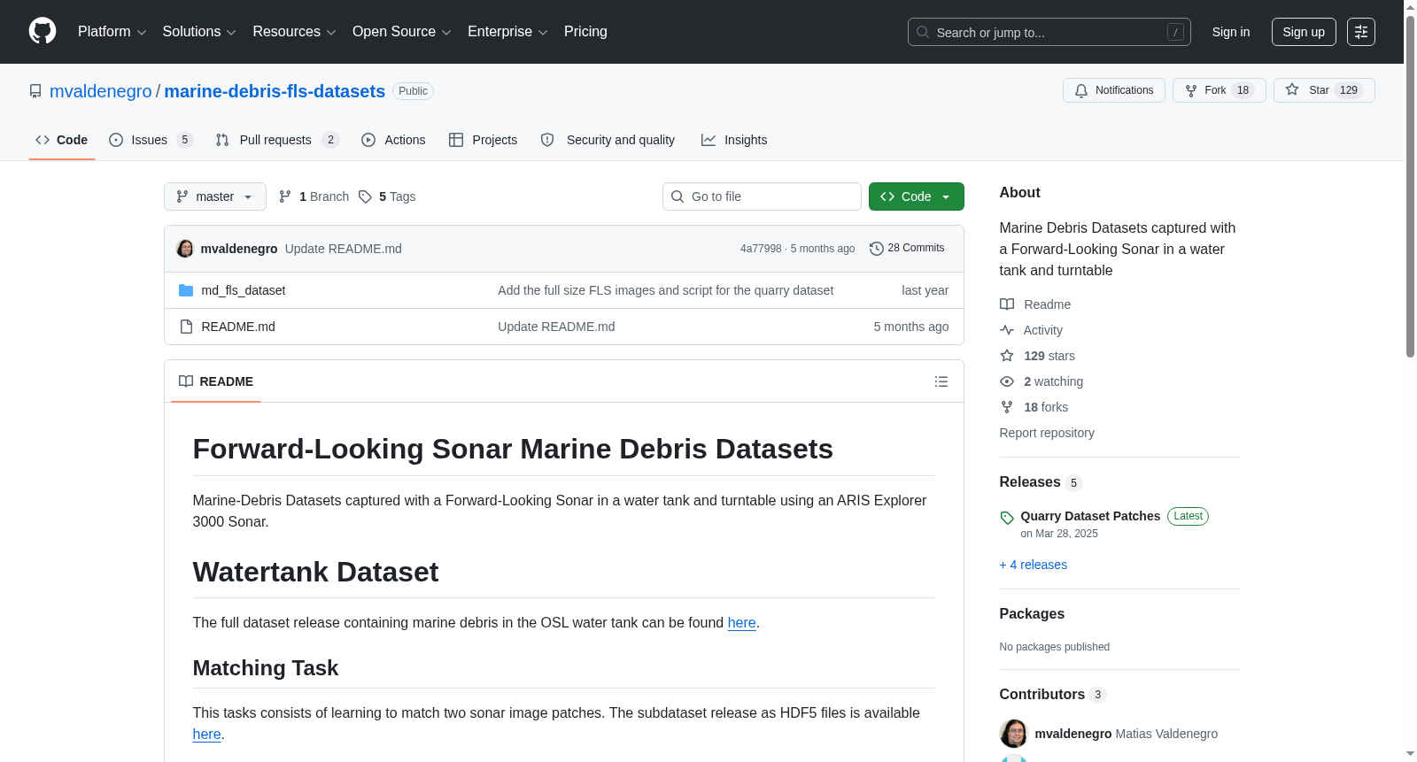The width and height of the screenshot is (1417, 762).
Task: Open the README.md file
Action: point(238,327)
